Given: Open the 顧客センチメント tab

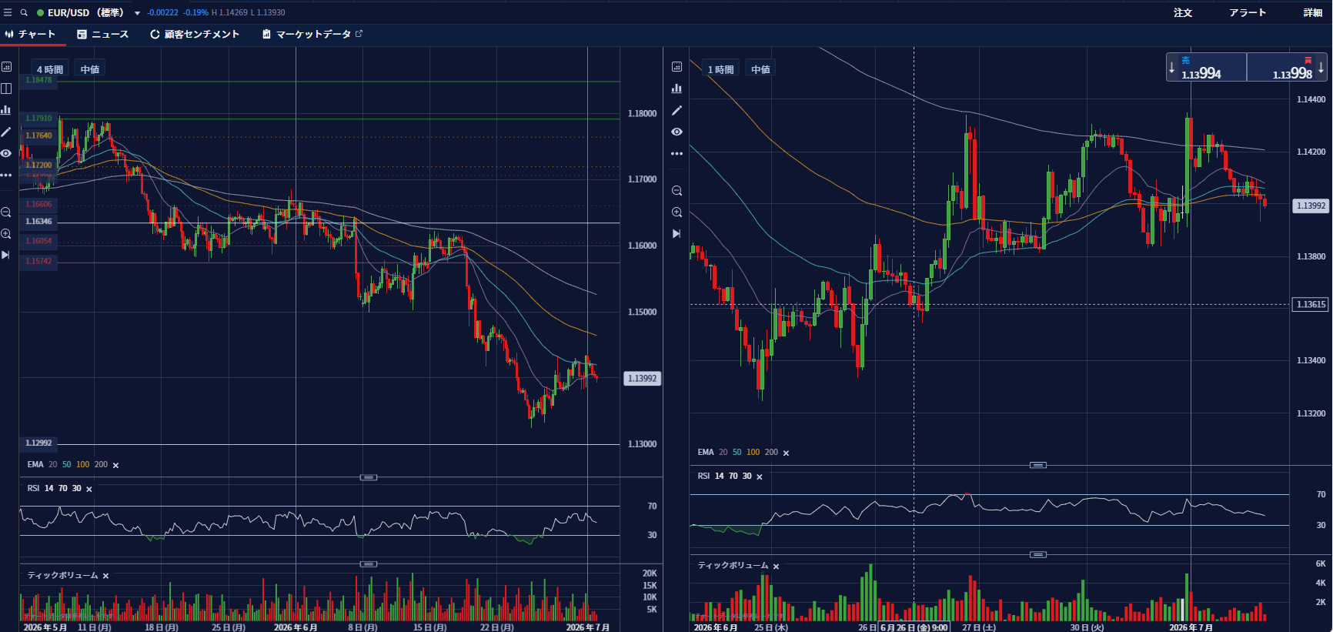Looking at the screenshot, I should click(x=195, y=34).
